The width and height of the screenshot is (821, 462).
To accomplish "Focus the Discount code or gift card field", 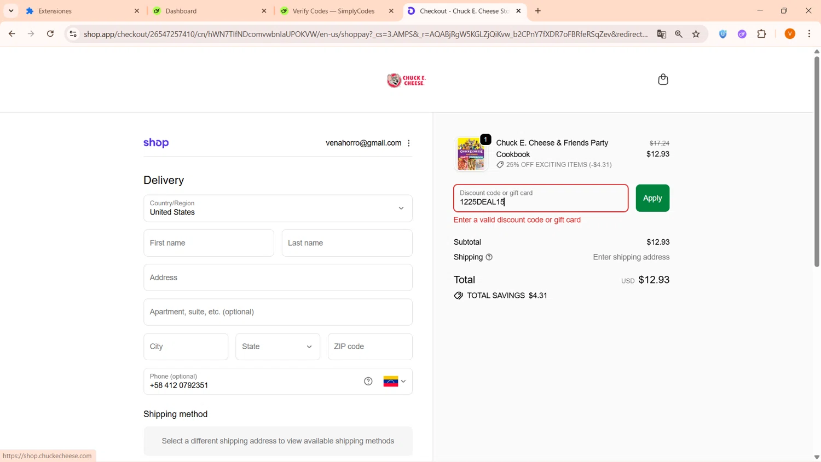I will pos(541,198).
